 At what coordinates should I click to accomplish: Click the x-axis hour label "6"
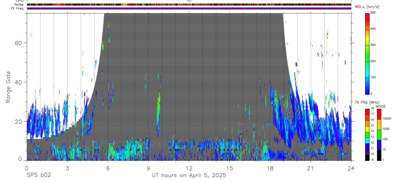point(108,168)
